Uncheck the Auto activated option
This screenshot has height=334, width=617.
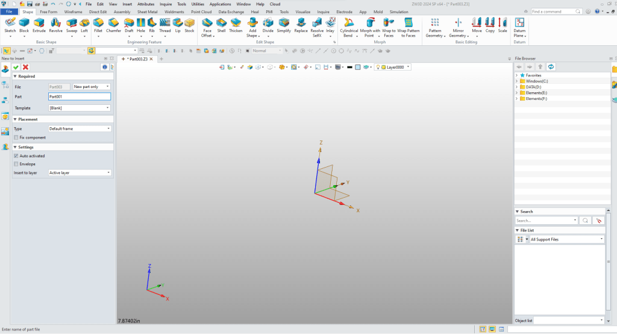coord(15,156)
